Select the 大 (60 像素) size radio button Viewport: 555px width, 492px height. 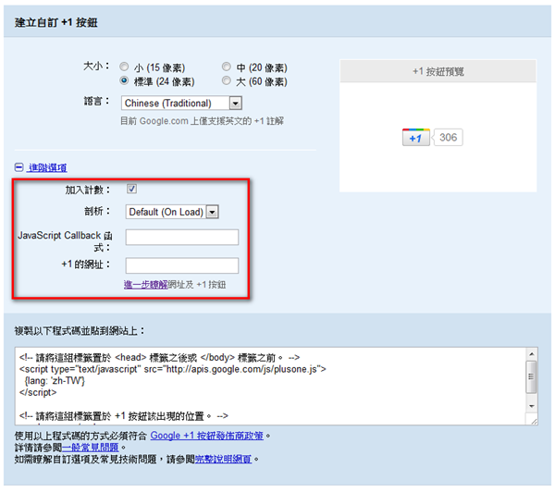click(x=227, y=80)
